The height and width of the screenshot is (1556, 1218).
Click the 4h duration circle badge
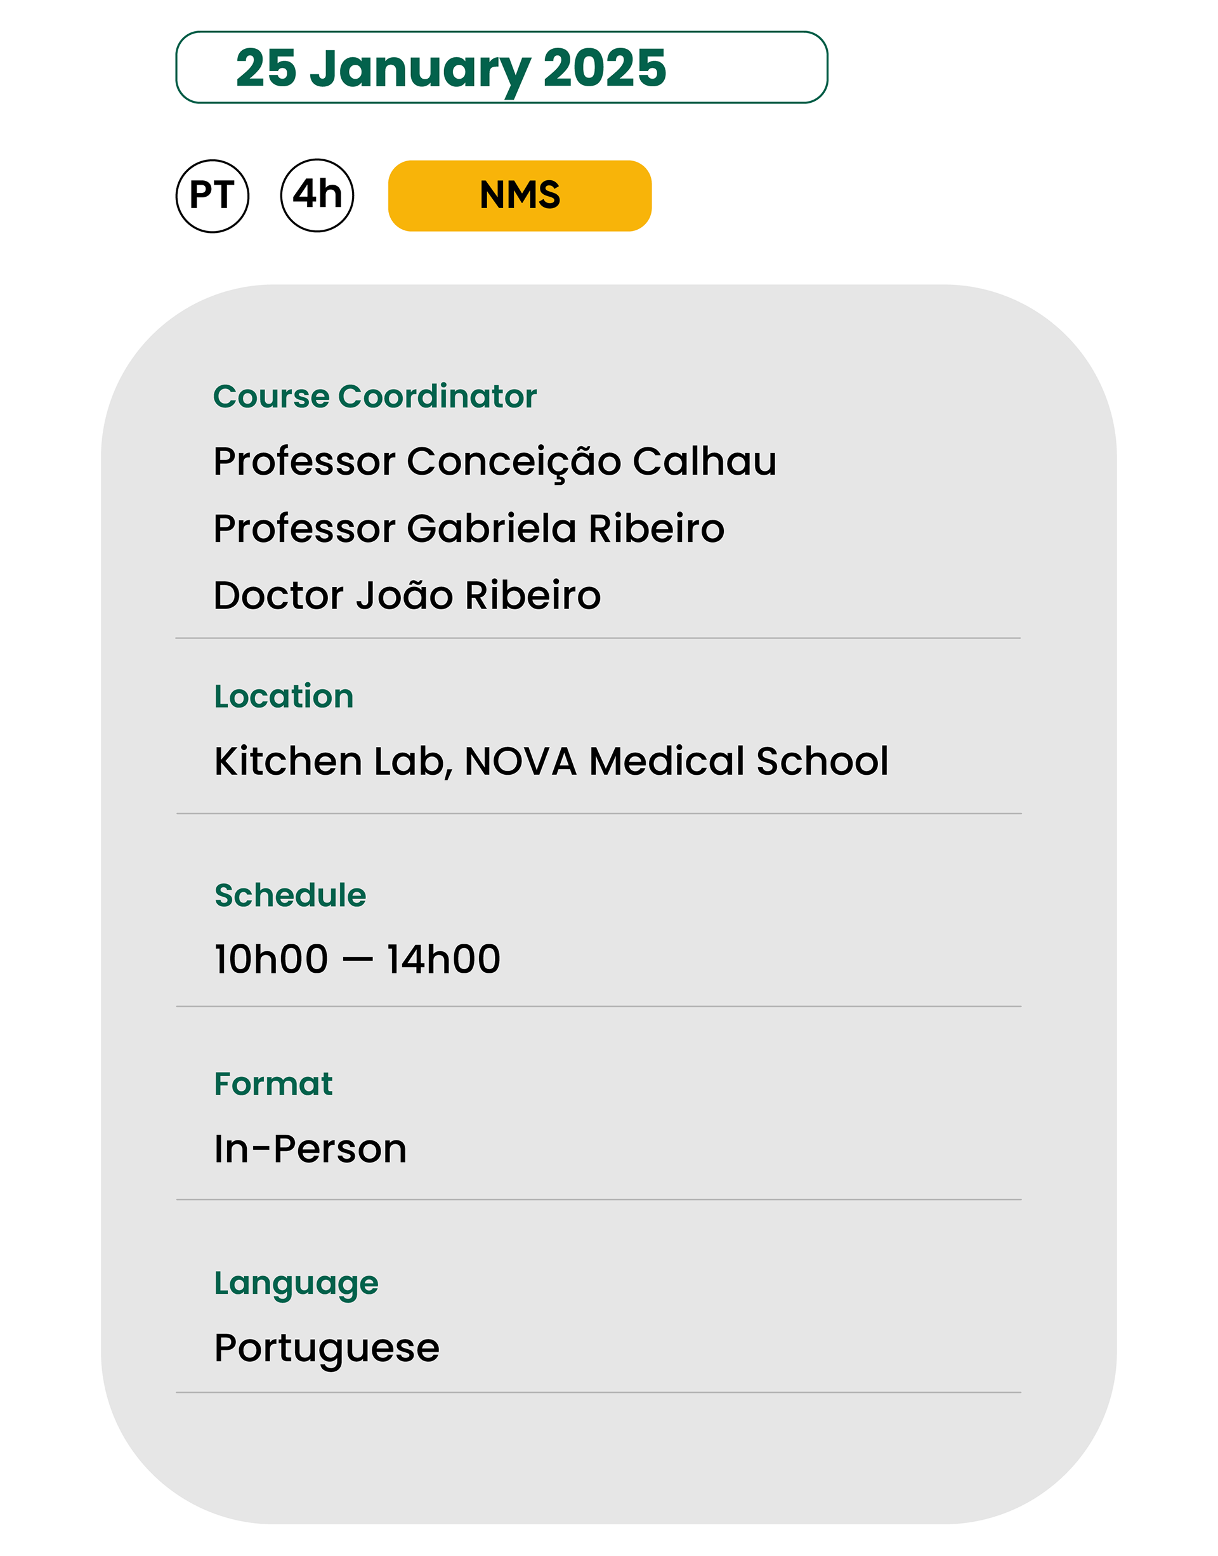click(x=317, y=195)
